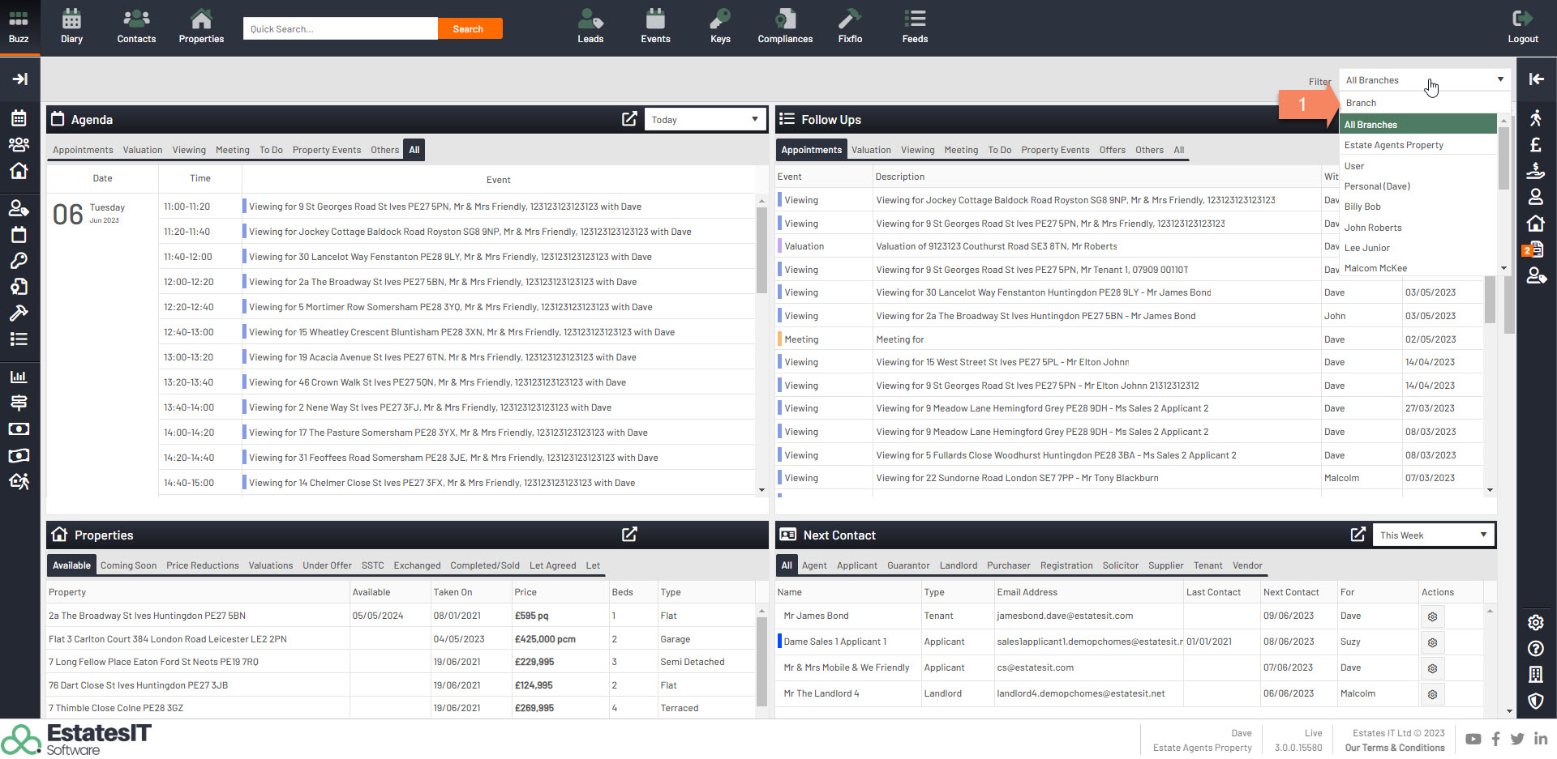Open the Keys section icon
1557x759 pixels.
pyautogui.click(x=720, y=27)
